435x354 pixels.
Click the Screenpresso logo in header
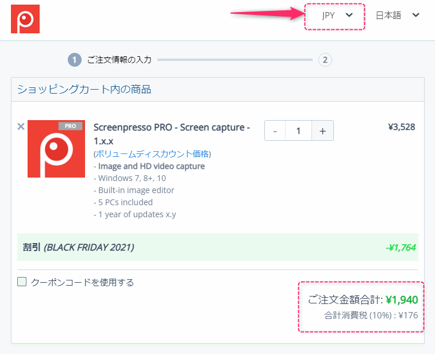coord(25,19)
